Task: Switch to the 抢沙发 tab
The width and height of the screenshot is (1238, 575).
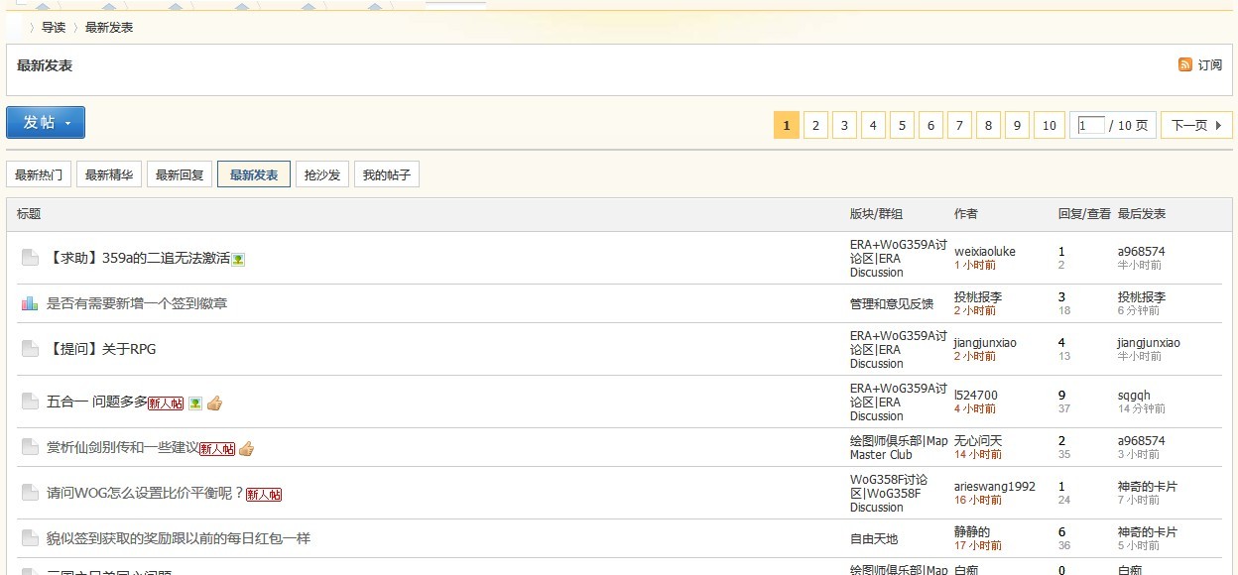Action: point(322,175)
